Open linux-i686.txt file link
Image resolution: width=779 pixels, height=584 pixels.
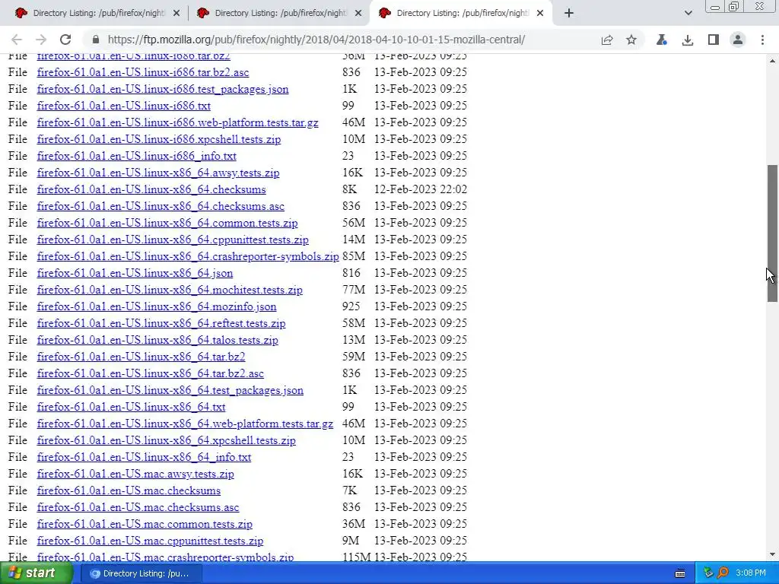tap(124, 106)
